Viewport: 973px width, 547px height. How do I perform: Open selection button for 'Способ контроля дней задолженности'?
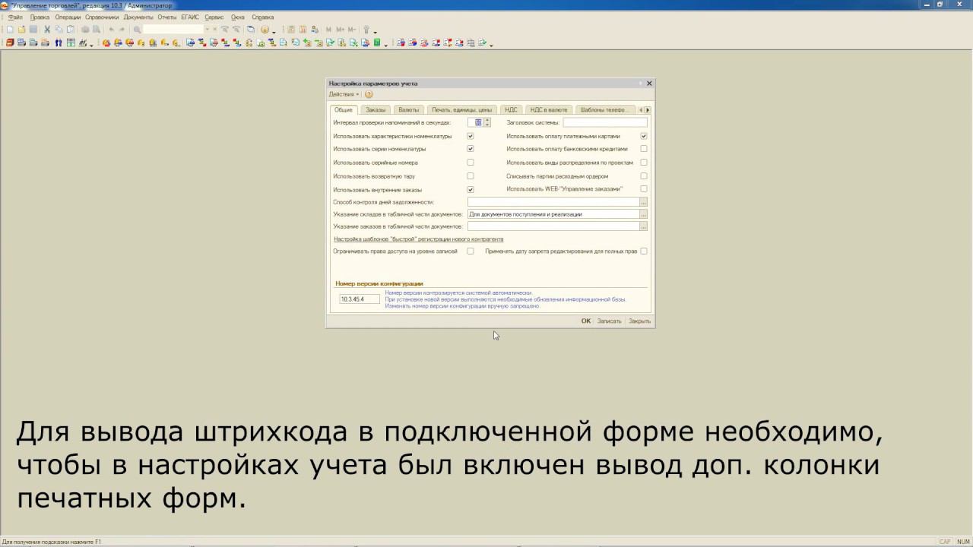[x=644, y=202]
